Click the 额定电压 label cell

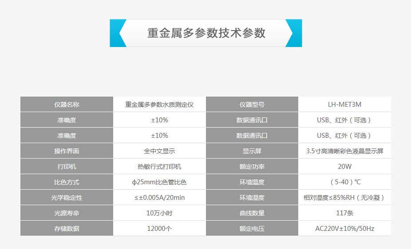coord(252,228)
